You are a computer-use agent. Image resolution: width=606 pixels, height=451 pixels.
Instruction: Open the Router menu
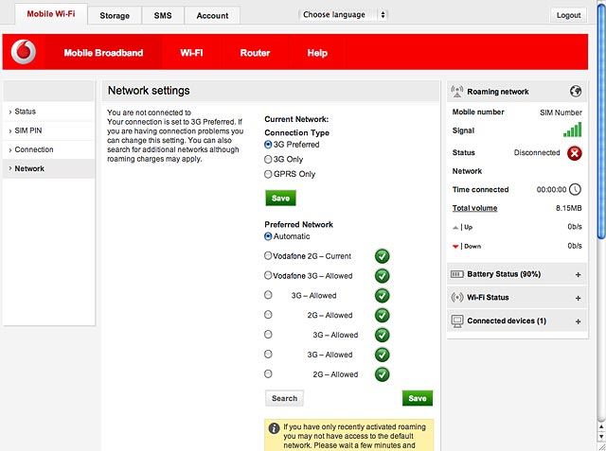click(x=255, y=53)
